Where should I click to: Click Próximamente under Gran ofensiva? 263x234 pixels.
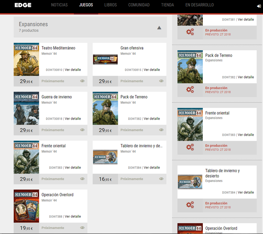(132, 81)
